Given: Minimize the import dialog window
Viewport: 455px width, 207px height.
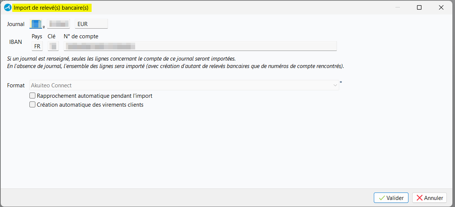Looking at the screenshot, I should click(398, 7).
